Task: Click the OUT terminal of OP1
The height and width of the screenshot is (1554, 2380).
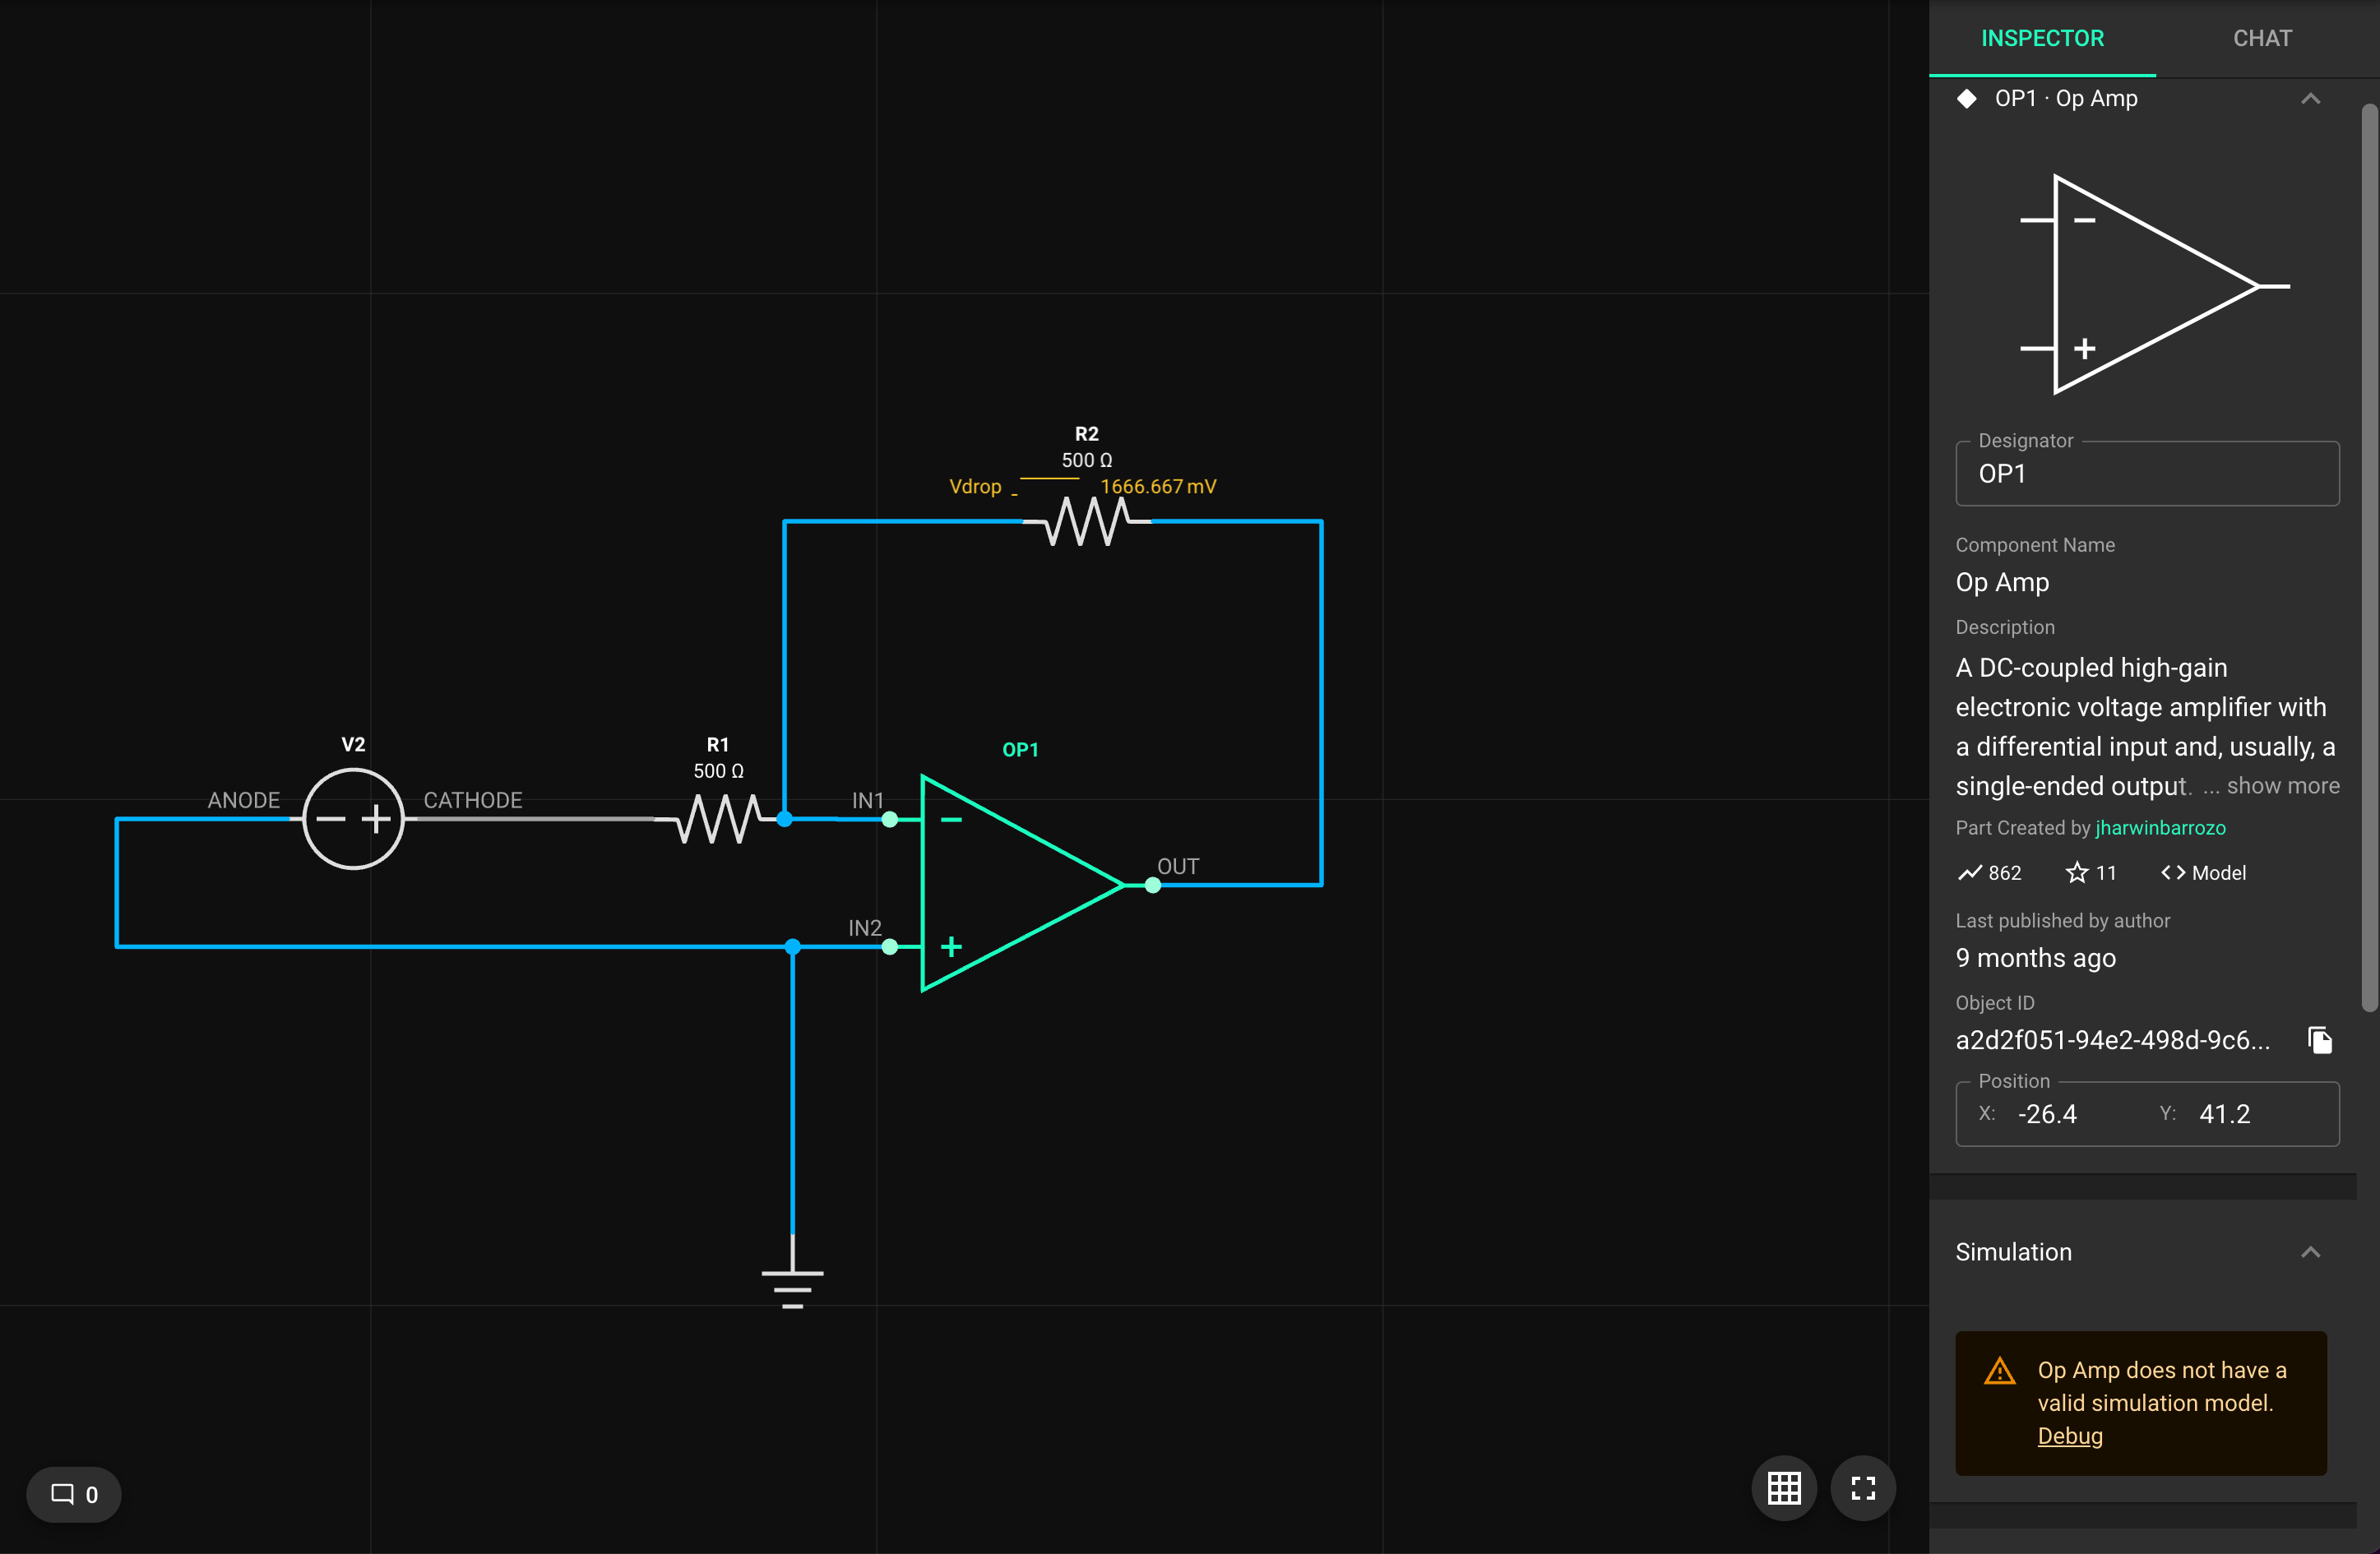Action: point(1153,885)
